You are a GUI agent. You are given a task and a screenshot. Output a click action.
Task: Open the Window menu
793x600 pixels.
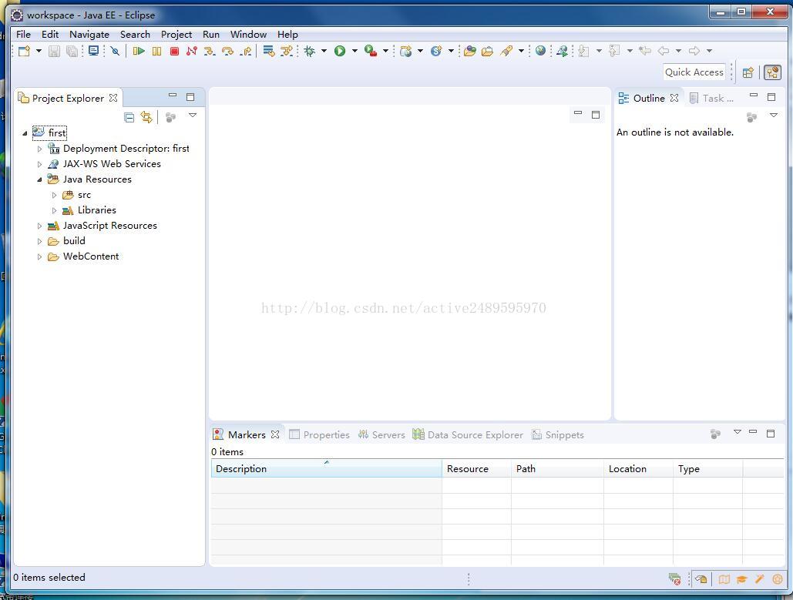248,35
